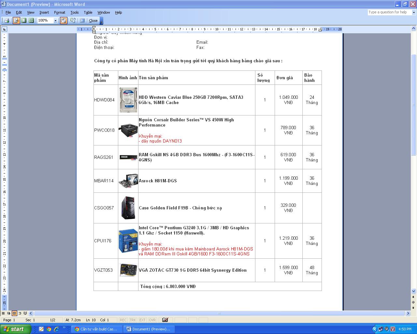Click the Intel Pentium G3240 box image

coord(128,241)
